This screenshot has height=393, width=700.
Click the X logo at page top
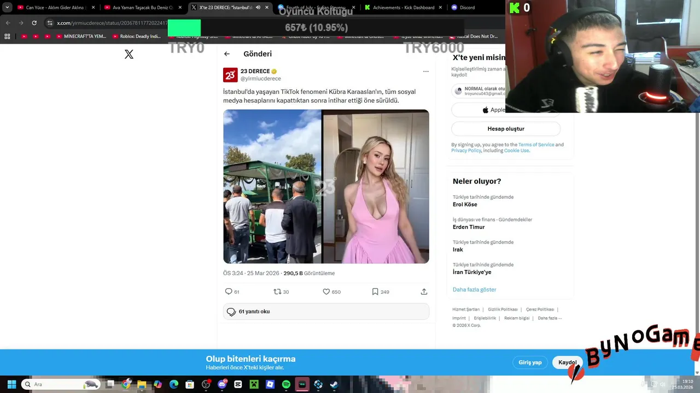coord(129,54)
